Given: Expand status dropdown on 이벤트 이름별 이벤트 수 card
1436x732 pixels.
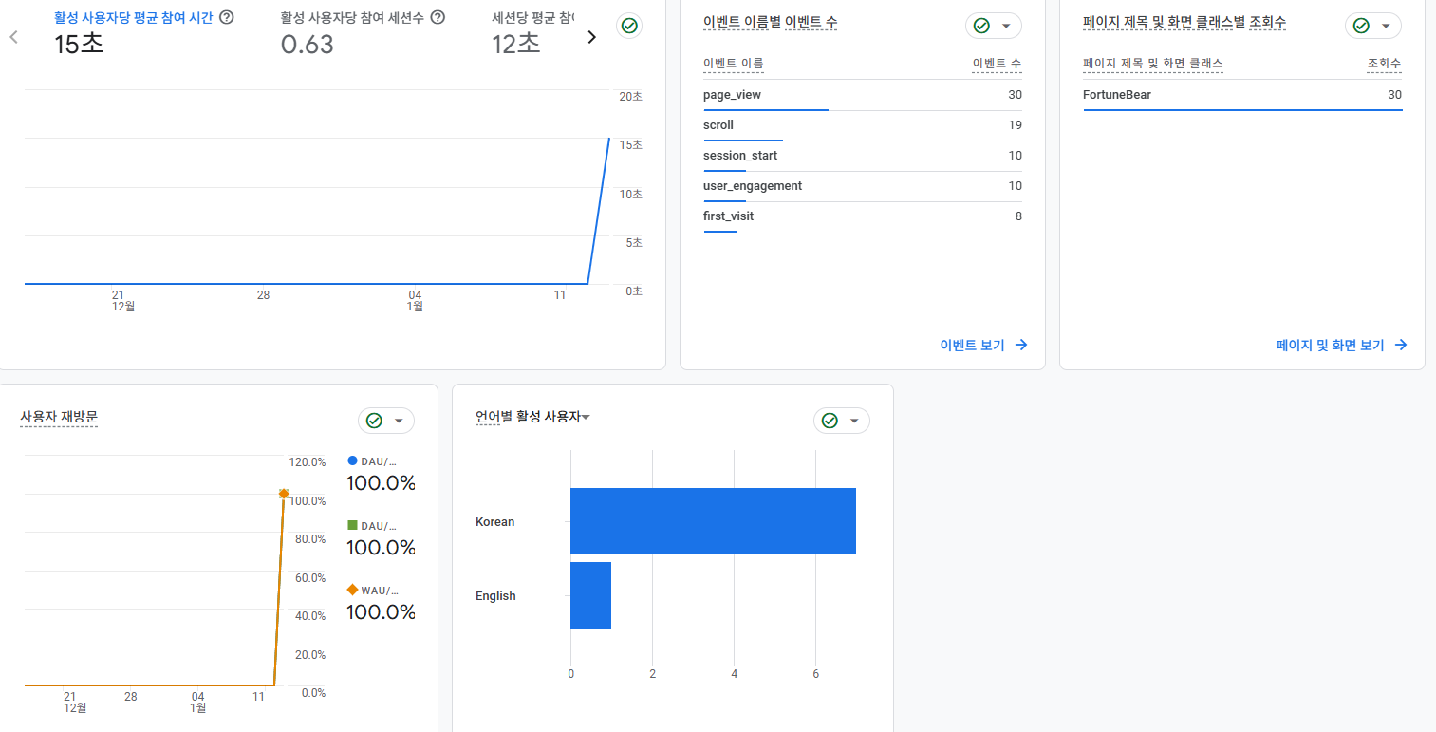Looking at the screenshot, I should coord(1005,26).
